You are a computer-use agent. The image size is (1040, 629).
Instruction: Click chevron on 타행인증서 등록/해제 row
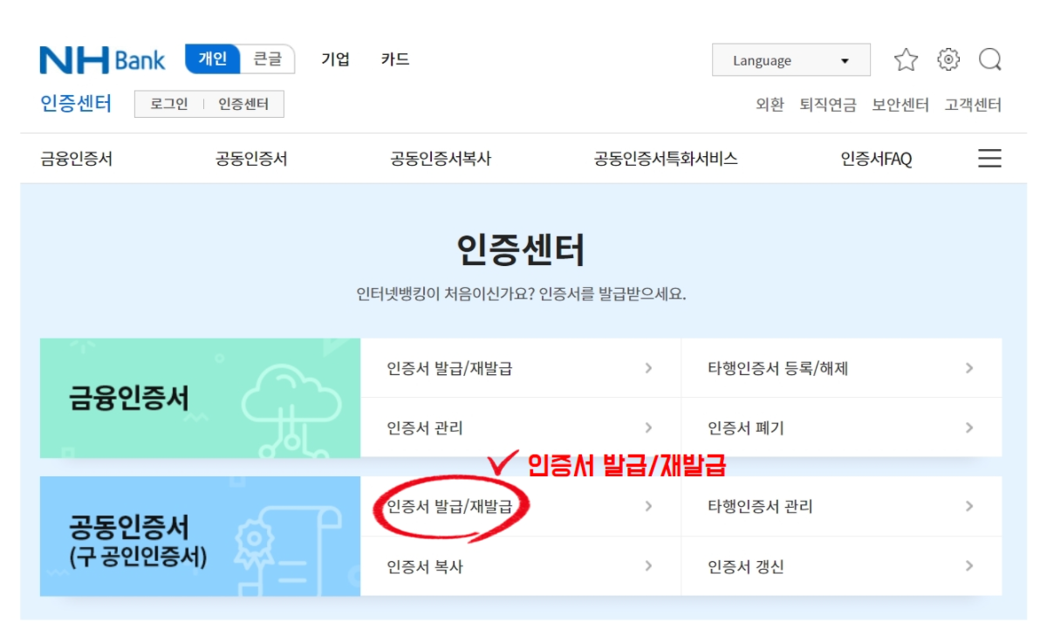[969, 368]
